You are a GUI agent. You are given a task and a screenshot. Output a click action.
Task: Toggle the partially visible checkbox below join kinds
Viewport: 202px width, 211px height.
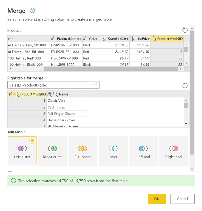point(10,173)
